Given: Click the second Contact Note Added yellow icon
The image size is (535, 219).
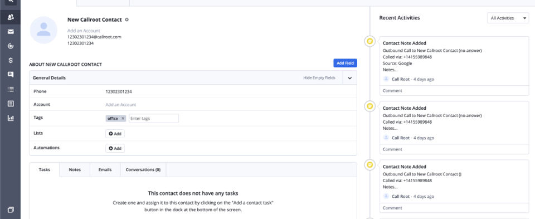Looking at the screenshot, I should click(x=369, y=106).
